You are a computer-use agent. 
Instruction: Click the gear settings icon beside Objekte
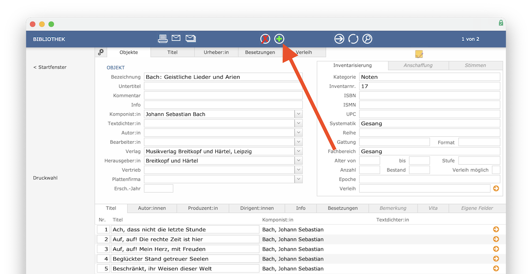coord(101,52)
